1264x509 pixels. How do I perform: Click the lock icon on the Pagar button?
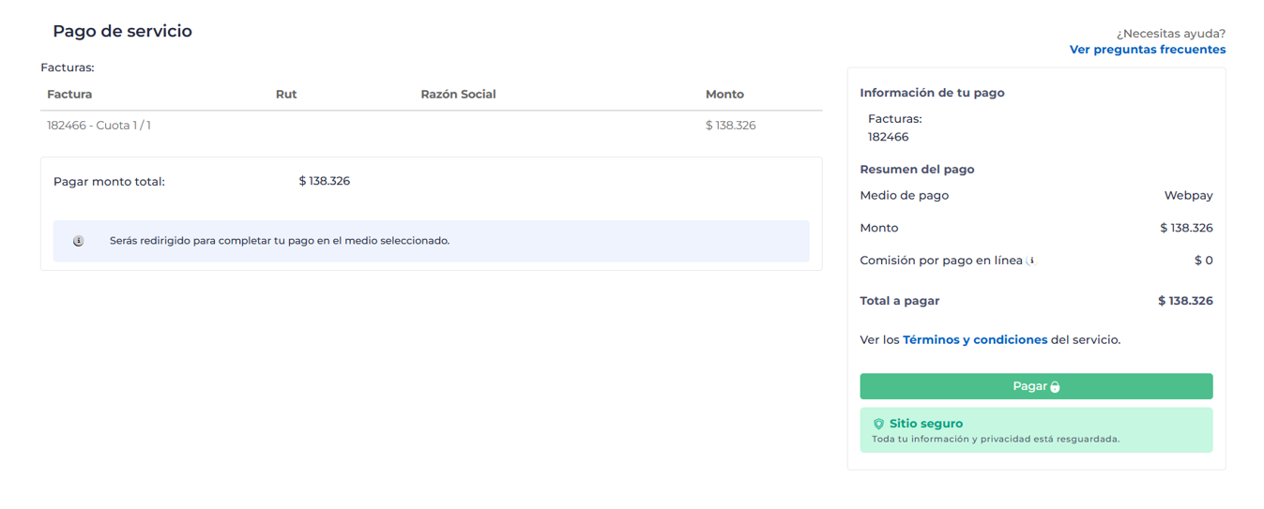(x=1055, y=387)
